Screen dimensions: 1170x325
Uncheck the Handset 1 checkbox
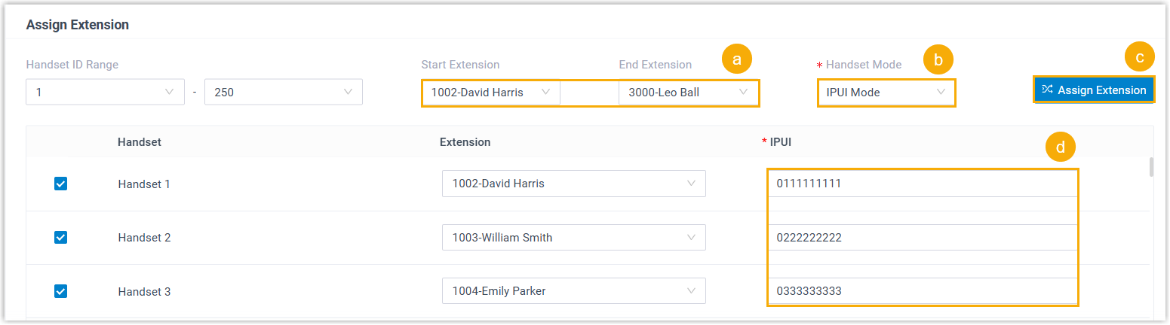tap(61, 184)
